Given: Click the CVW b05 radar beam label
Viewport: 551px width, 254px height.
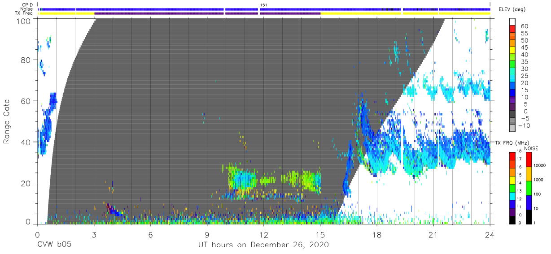Looking at the screenshot, I should click(54, 245).
